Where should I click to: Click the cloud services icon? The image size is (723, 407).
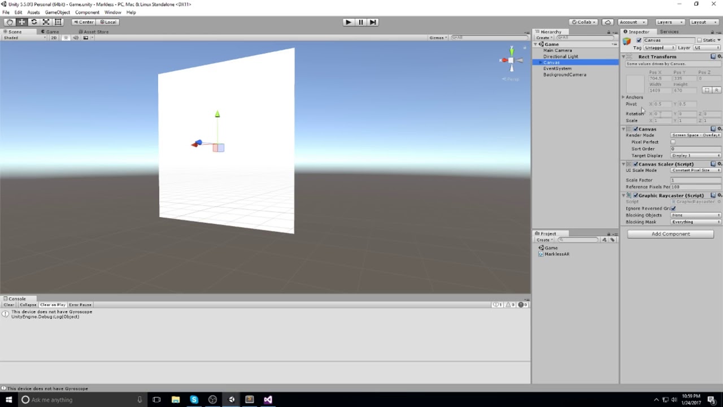pos(608,22)
